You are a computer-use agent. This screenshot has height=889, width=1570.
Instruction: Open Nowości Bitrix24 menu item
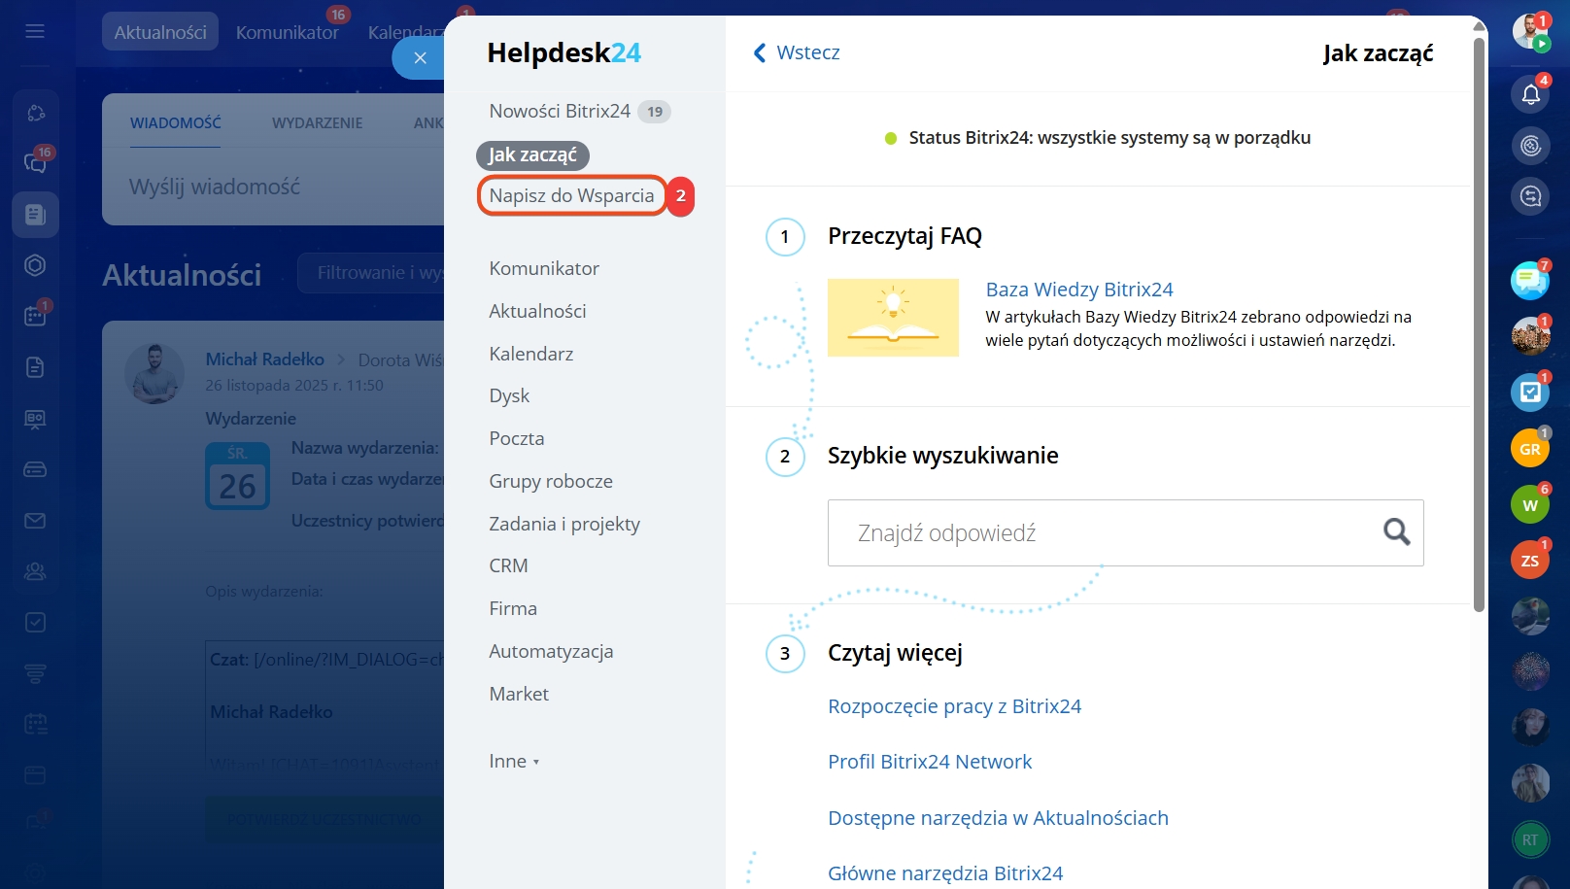tap(560, 111)
